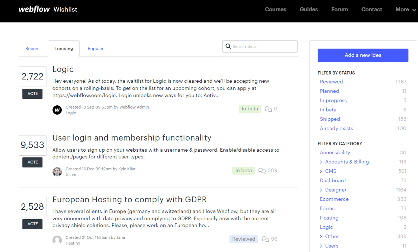Go to Forum in the top navigation
Viewport: 418px width, 252px height.
pos(340,9)
